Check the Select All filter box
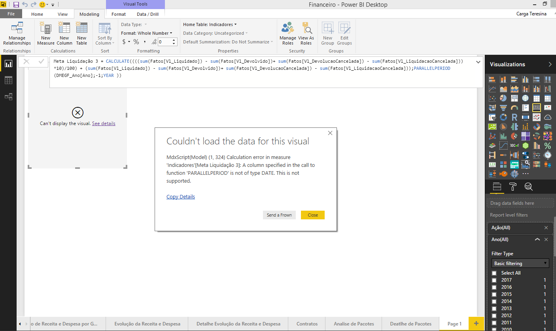 (494, 273)
